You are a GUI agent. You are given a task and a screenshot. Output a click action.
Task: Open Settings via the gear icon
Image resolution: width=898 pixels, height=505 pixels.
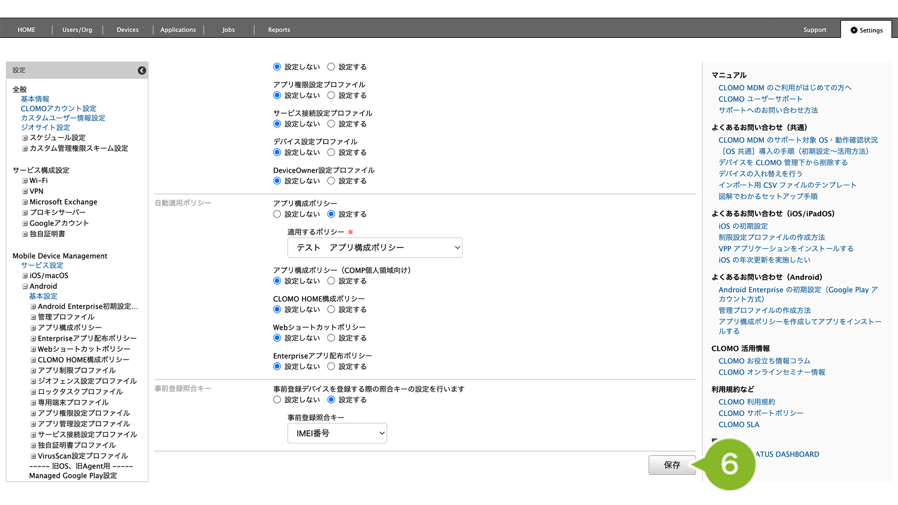[x=854, y=30]
